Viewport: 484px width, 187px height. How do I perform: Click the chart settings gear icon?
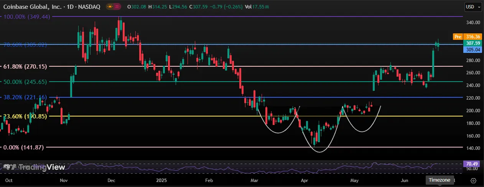point(473,180)
